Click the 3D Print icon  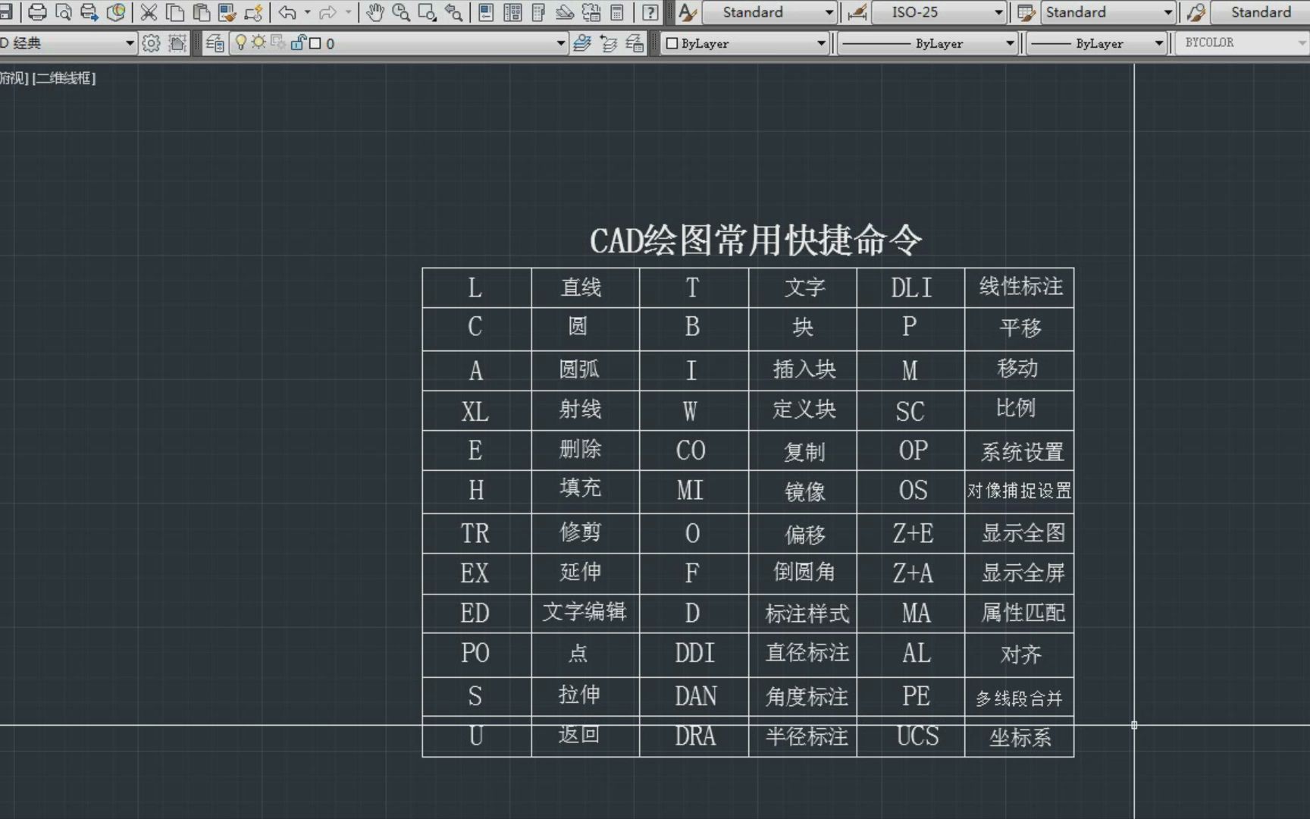coord(116,12)
